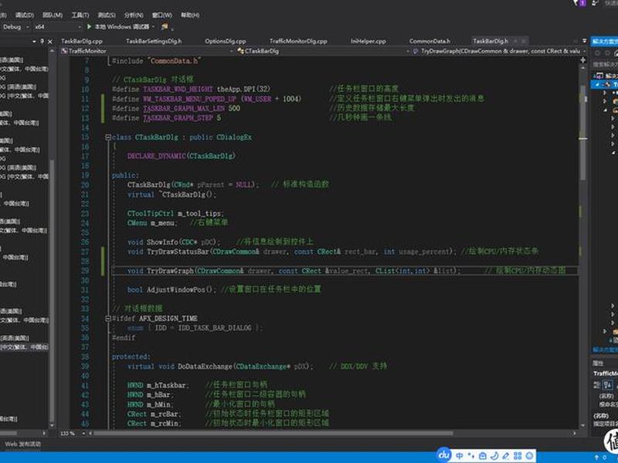Open the IME skin shop icon
Screen dimensions: 618x463
click(482, 456)
